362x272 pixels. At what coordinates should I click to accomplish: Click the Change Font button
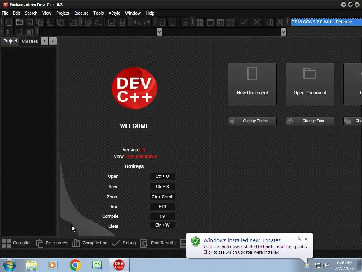pos(310,121)
